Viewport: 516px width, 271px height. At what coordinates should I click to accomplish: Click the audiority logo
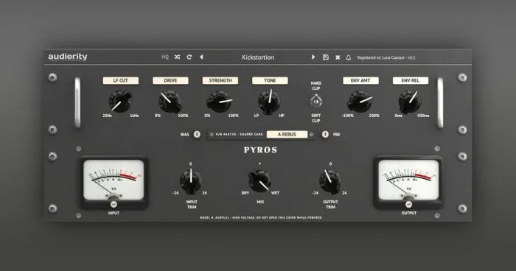point(68,57)
